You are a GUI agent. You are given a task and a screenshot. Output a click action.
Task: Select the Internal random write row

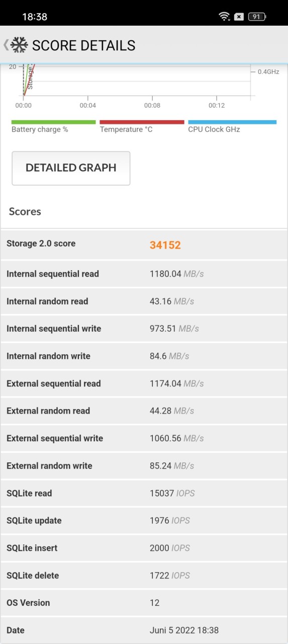144,356
